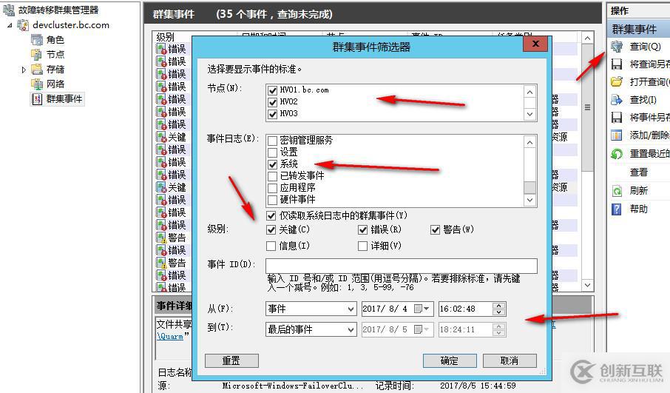Uncheck the 关键(C) level checkbox
Screen dimensions: 670x393
[x=271, y=229]
